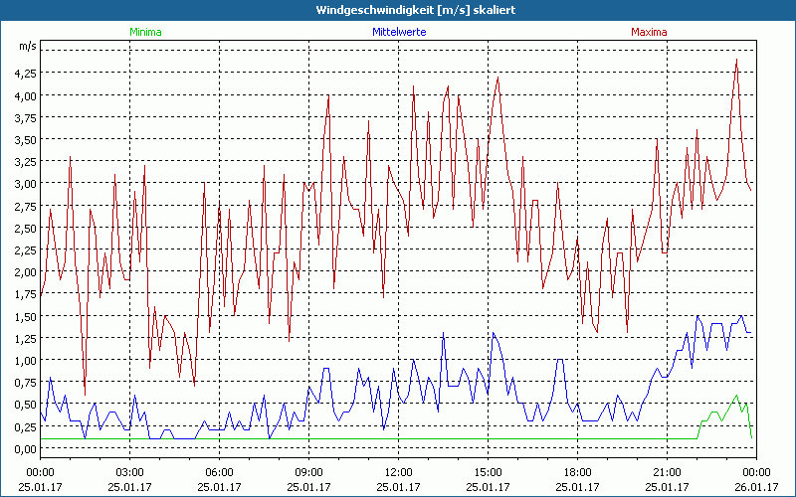Click the 1,50 y-axis value label
This screenshot has height=497, width=796.
point(24,316)
